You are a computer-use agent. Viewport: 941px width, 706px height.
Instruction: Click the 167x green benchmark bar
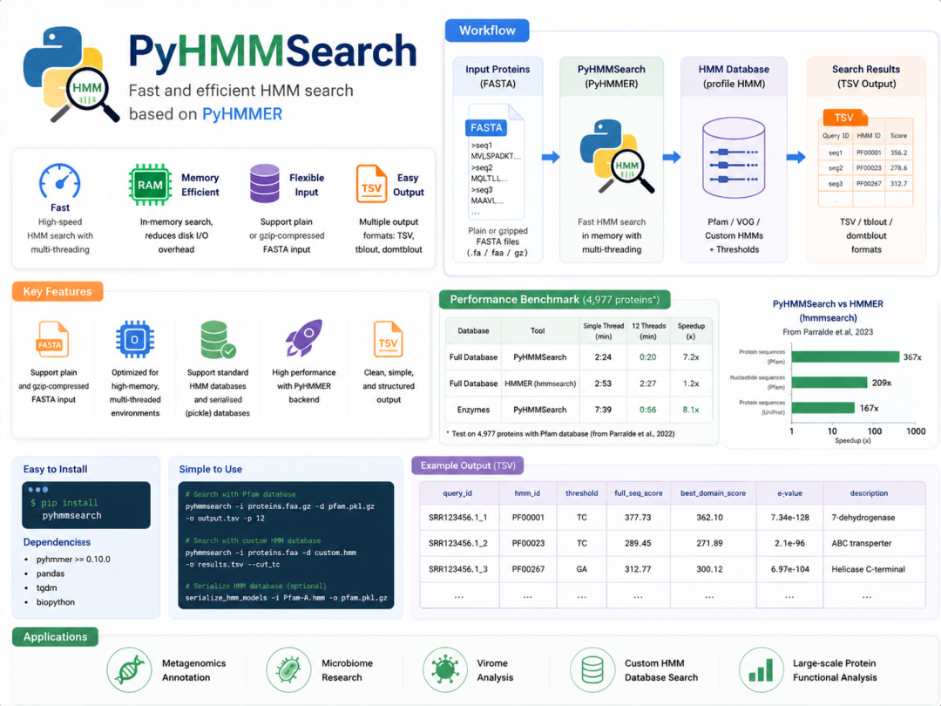pyautogui.click(x=823, y=408)
